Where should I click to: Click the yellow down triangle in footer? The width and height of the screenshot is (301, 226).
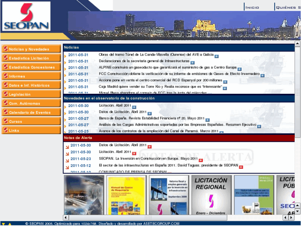click(x=3, y=224)
